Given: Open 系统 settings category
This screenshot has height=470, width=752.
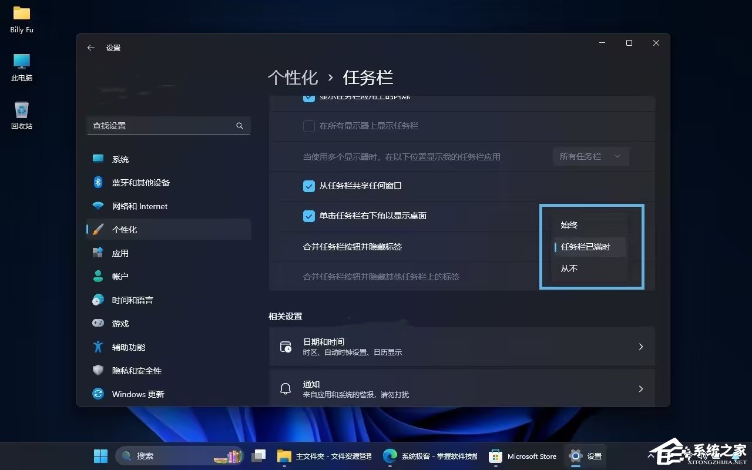Looking at the screenshot, I should click(x=169, y=159).
